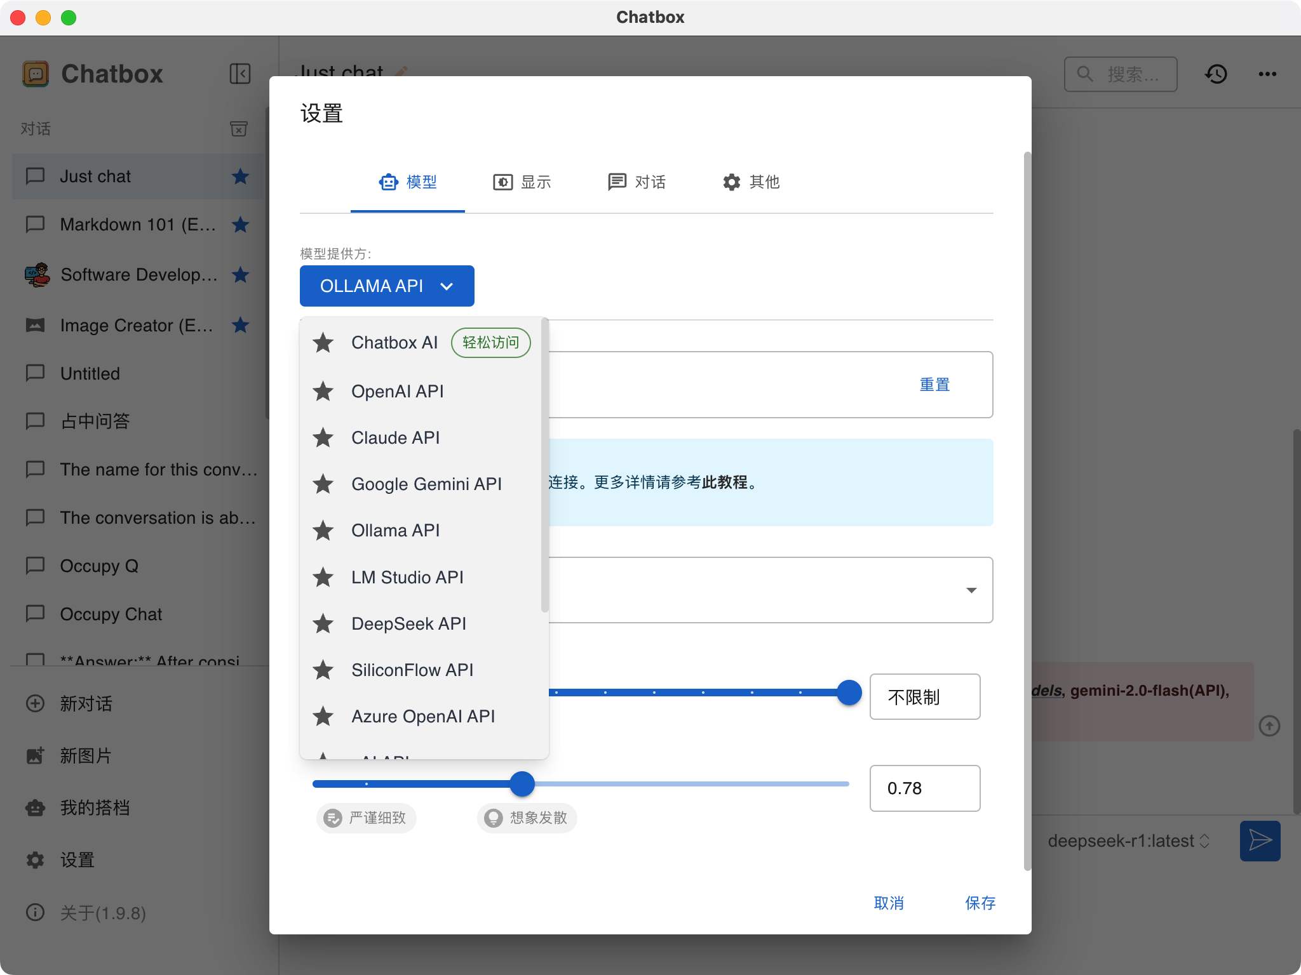Screen dimensions: 1301x975
Task: Toggle the OLLAMA API provider dropdown
Action: (387, 286)
